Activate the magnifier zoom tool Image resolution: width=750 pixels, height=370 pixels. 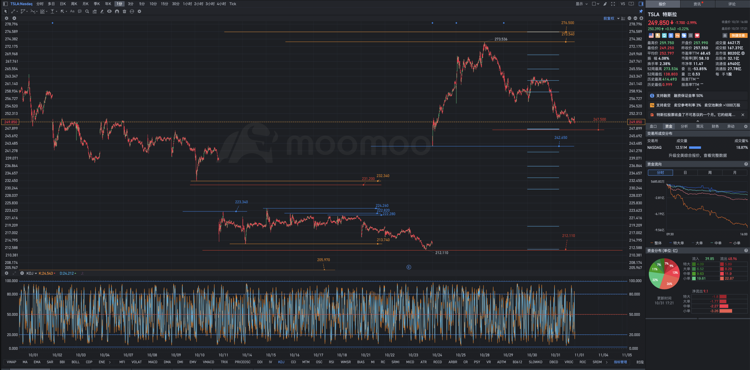pos(87,11)
